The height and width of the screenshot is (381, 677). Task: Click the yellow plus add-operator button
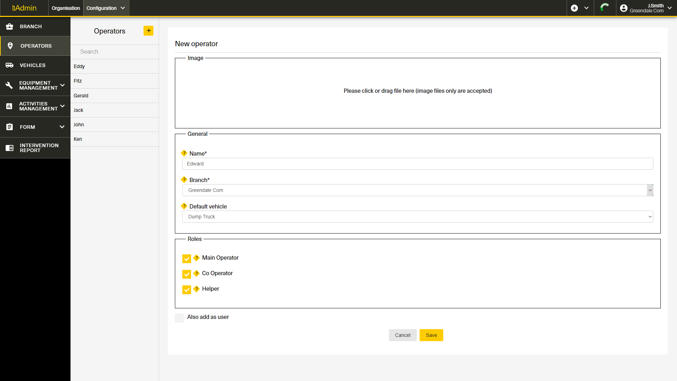(x=148, y=31)
